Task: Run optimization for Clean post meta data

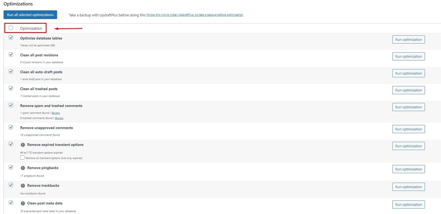Action: pos(408,204)
